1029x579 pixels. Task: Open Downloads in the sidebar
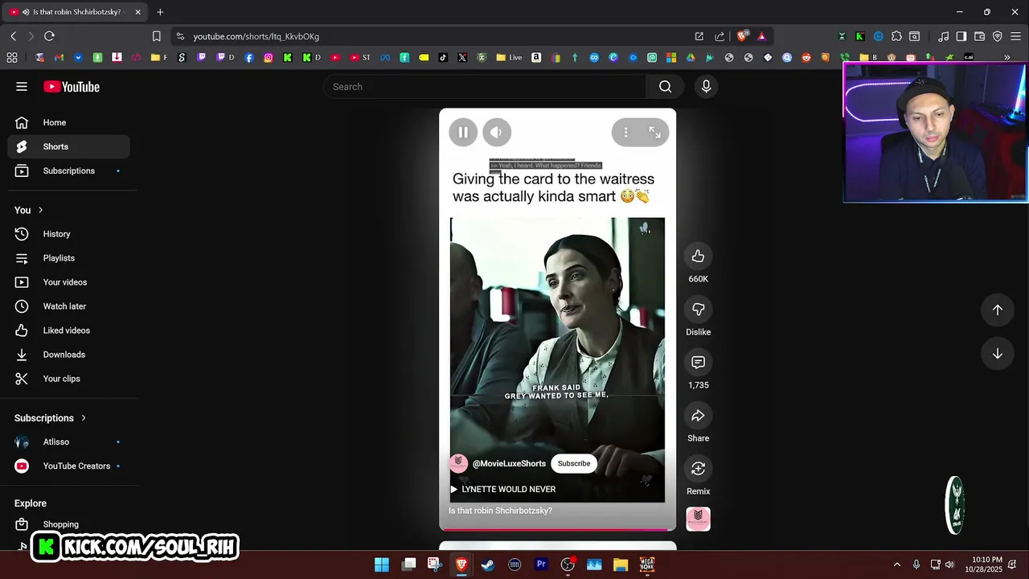click(x=69, y=355)
